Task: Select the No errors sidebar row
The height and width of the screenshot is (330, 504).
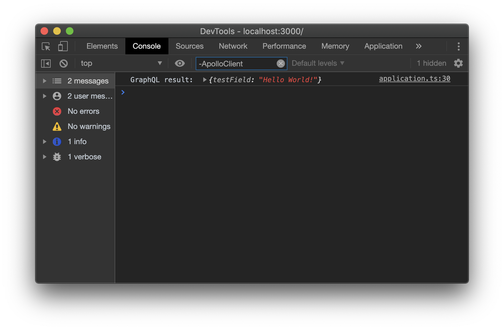Action: pyautogui.click(x=75, y=111)
